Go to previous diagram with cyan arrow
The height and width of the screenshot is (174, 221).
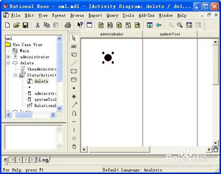tap(158, 25)
